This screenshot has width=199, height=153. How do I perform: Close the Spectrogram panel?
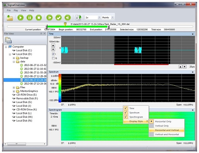[x=193, y=110]
